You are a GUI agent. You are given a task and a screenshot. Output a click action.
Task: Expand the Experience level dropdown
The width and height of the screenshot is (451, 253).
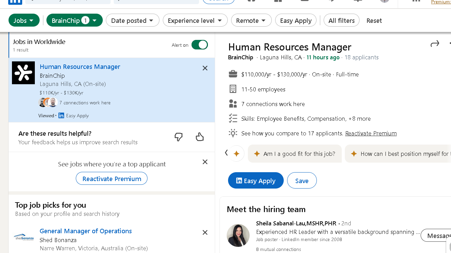point(195,20)
